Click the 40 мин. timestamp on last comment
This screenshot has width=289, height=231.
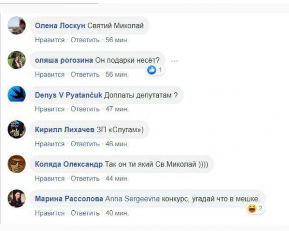click(117, 213)
